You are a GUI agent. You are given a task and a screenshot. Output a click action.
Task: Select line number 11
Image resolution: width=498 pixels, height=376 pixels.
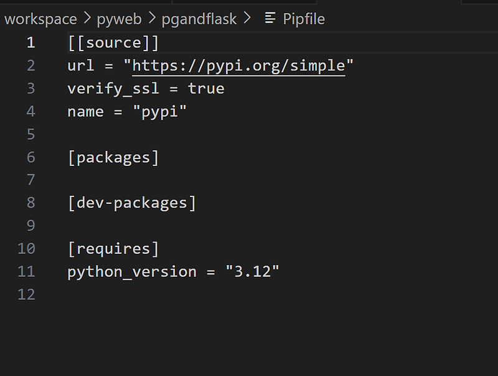pos(26,271)
